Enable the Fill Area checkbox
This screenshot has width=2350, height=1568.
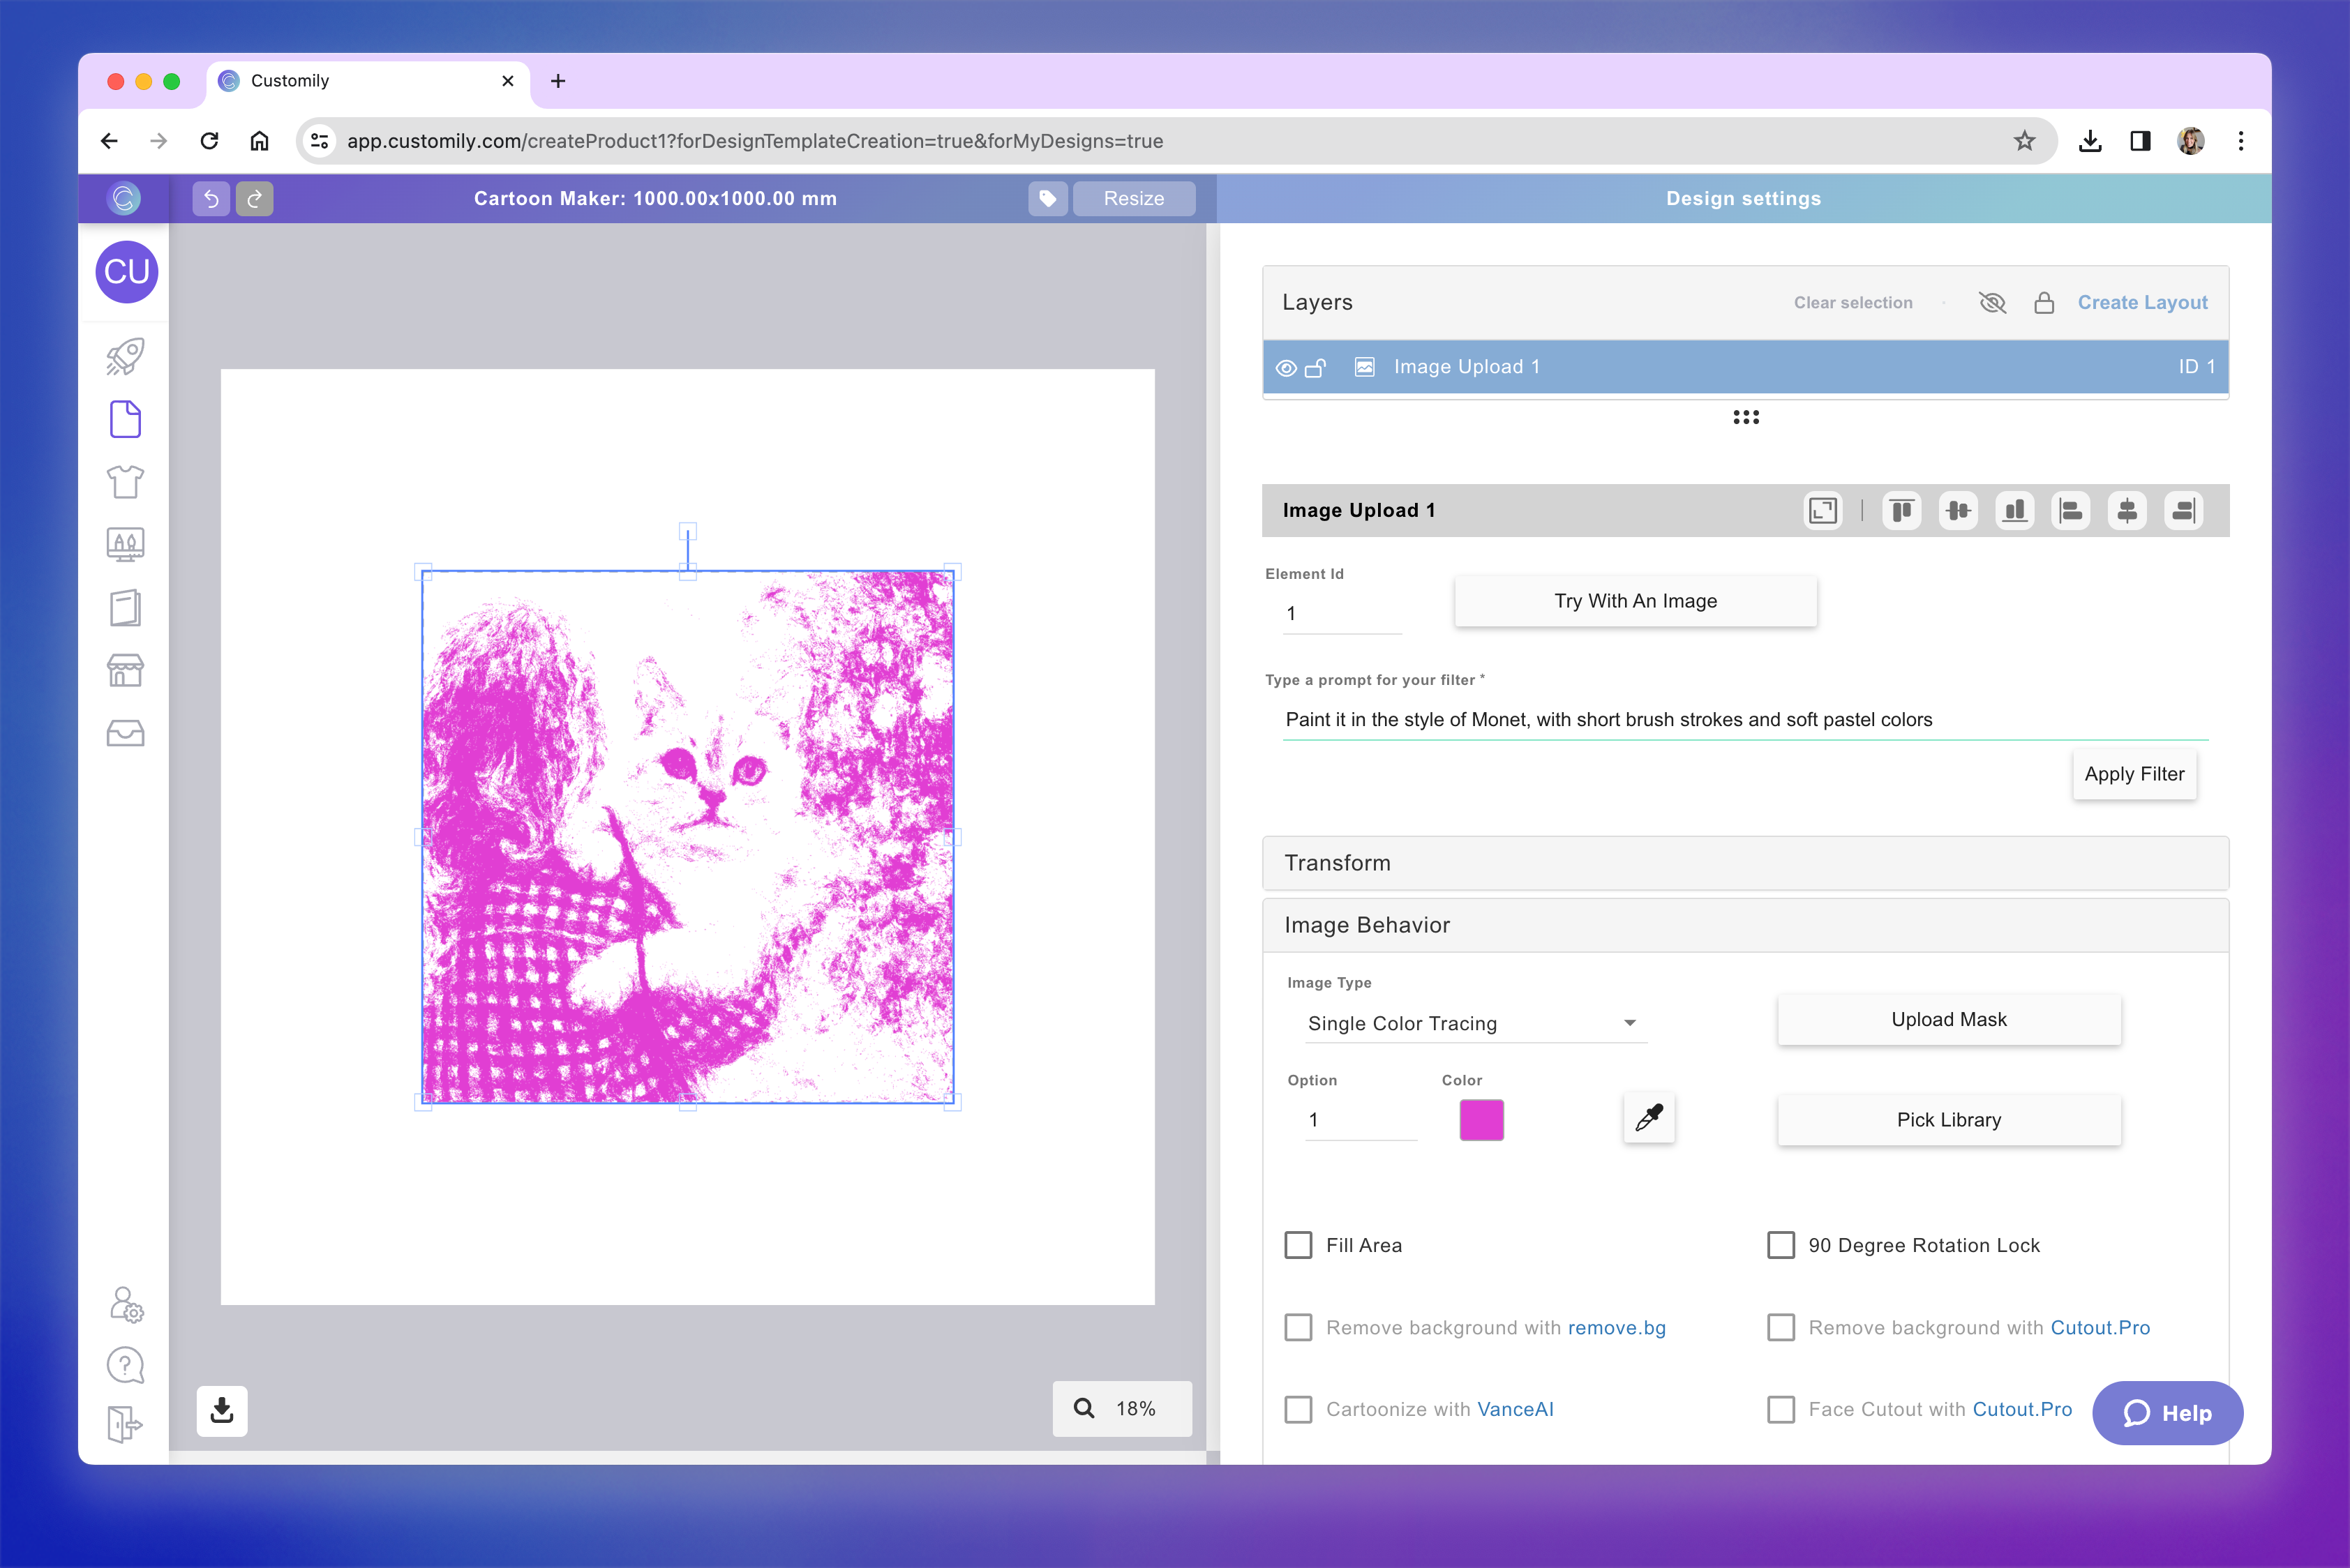1299,1245
